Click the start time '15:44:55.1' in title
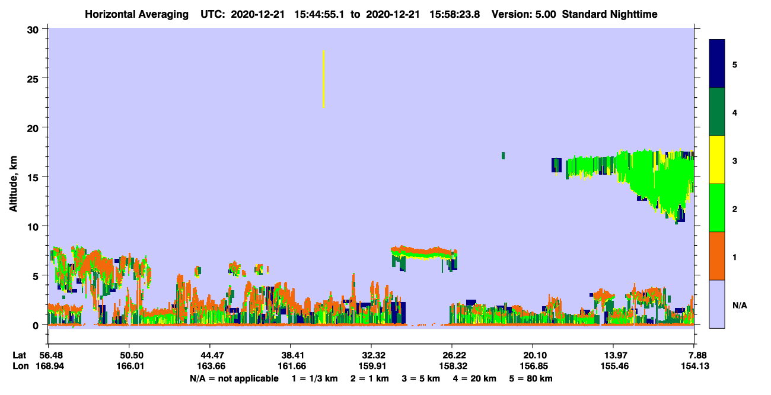The height and width of the screenshot is (395, 771). (x=320, y=14)
